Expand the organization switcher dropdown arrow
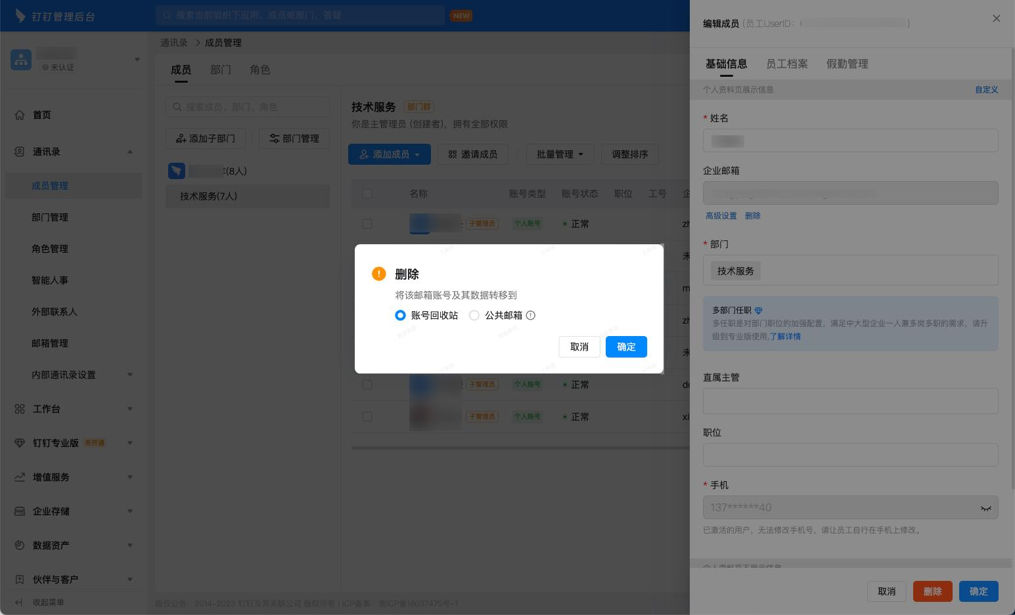This screenshot has height=615, width=1015. (137, 60)
